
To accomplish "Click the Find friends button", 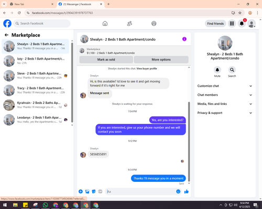I will tap(215, 24).
